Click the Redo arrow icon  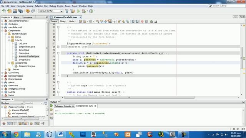point(33,11)
